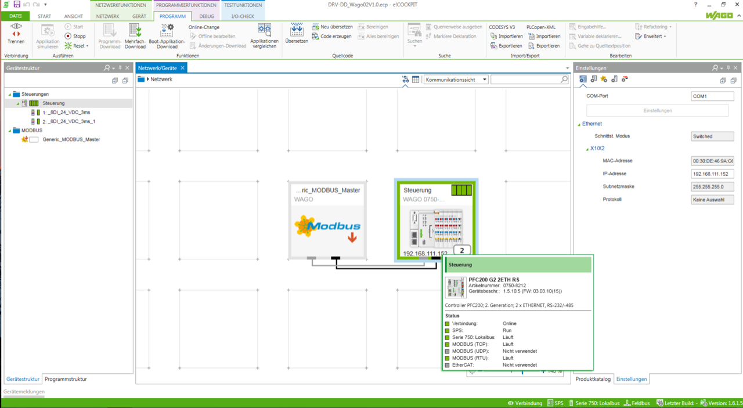Stop the application with Stopp
Screen dimensions: 743x408
coord(75,36)
